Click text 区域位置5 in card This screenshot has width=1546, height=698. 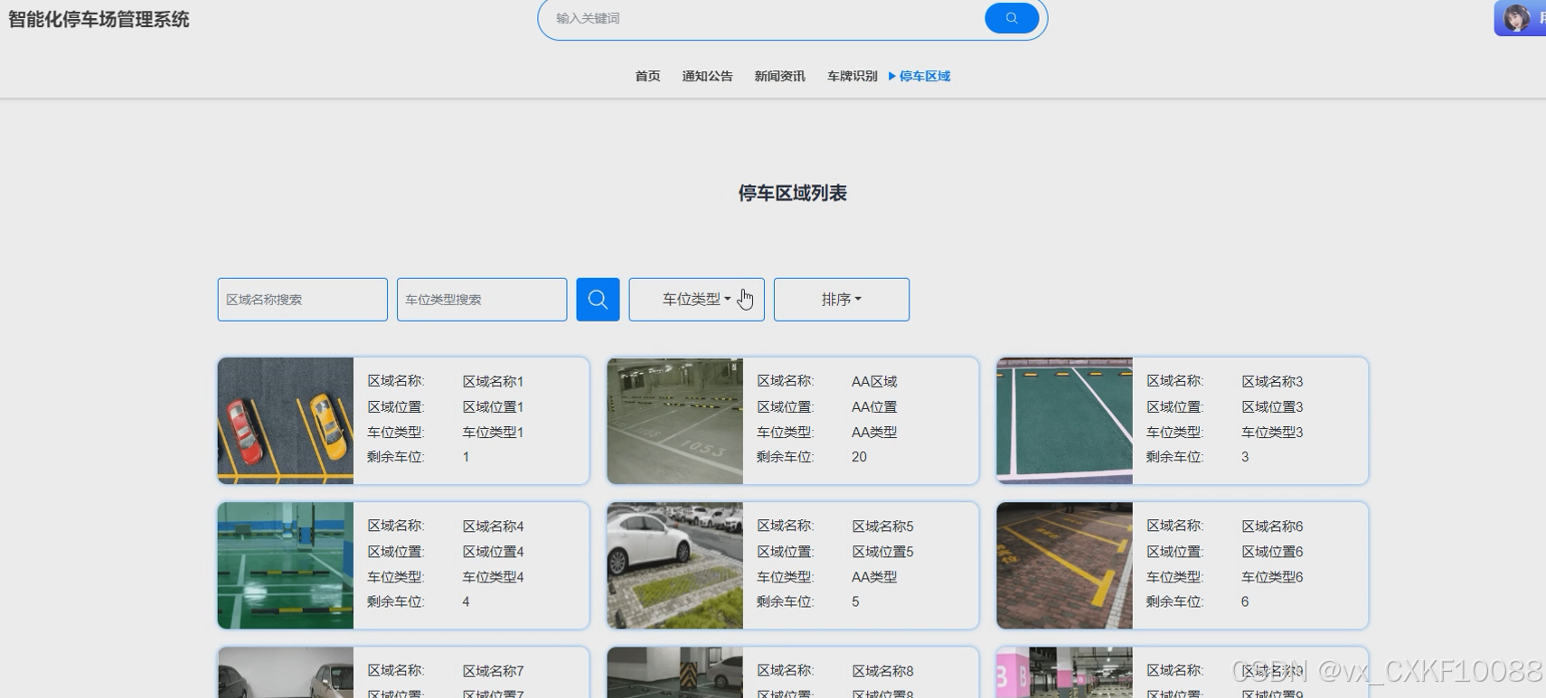[x=882, y=551]
